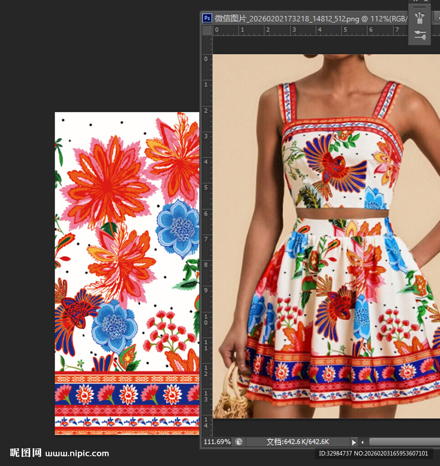Viewport: 440px width, 466px height.
Task: Click the vertical ruler on the left
Action: [x=207, y=228]
